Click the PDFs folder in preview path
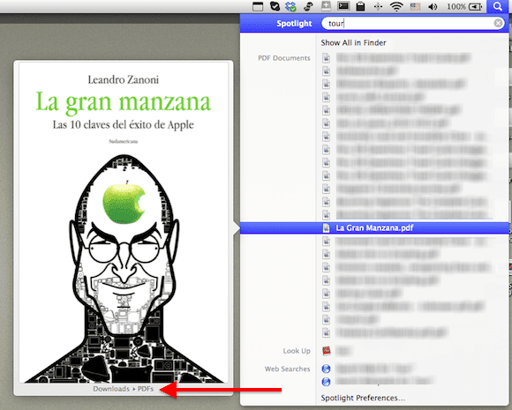Image resolution: width=512 pixels, height=410 pixels. pyautogui.click(x=146, y=389)
